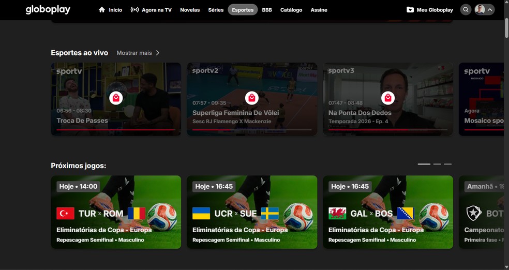Click the Início home icon

[102, 10]
